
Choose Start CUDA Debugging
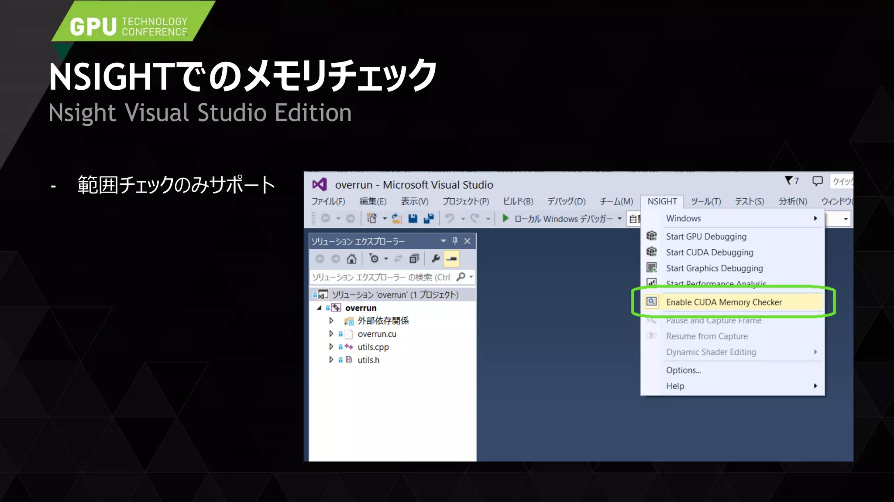coord(733,252)
